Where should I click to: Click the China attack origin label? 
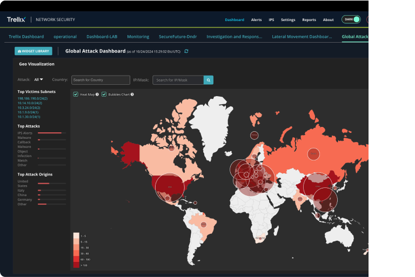[x=22, y=195]
